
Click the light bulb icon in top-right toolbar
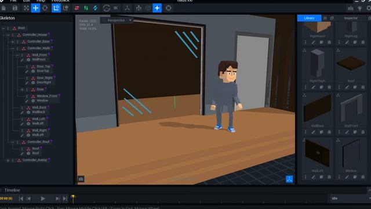(359, 8)
